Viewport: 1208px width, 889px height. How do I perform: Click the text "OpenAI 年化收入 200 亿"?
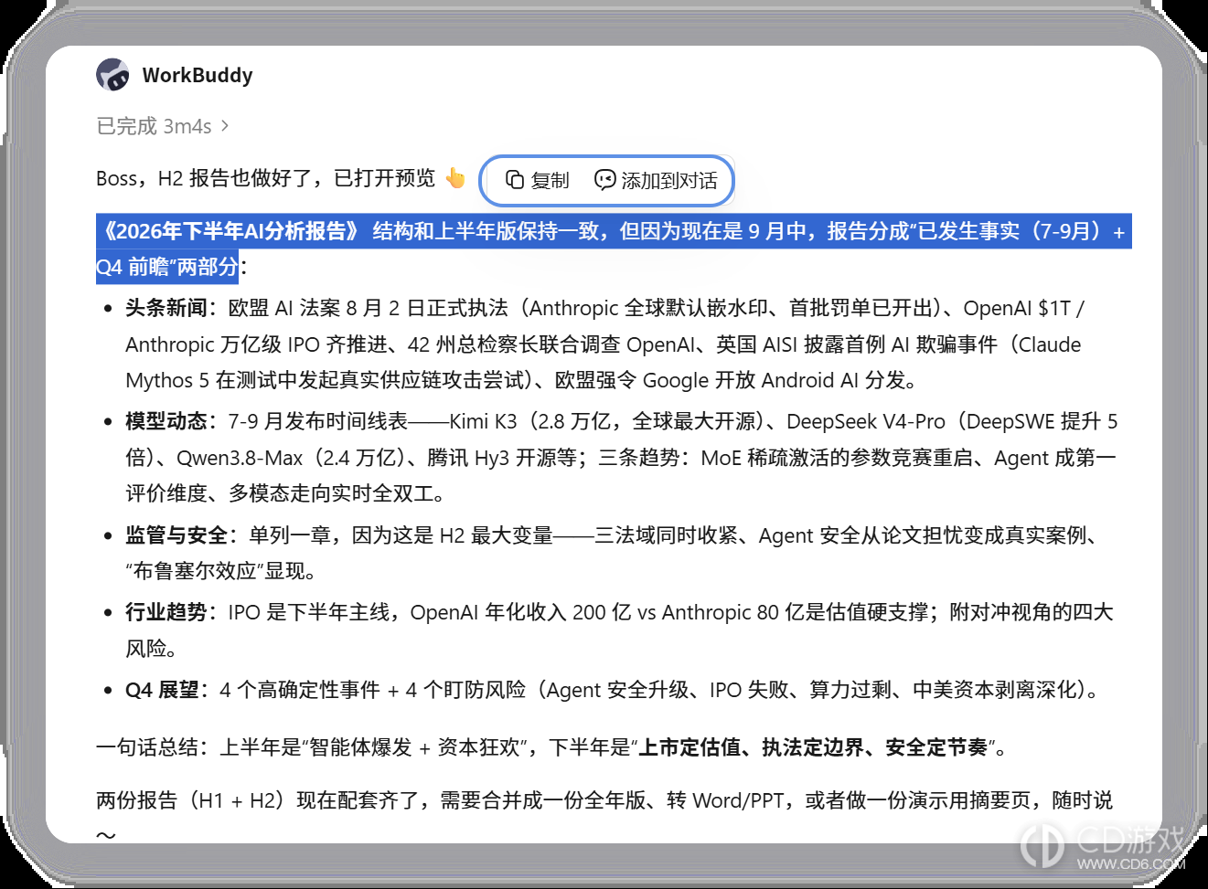(x=520, y=612)
